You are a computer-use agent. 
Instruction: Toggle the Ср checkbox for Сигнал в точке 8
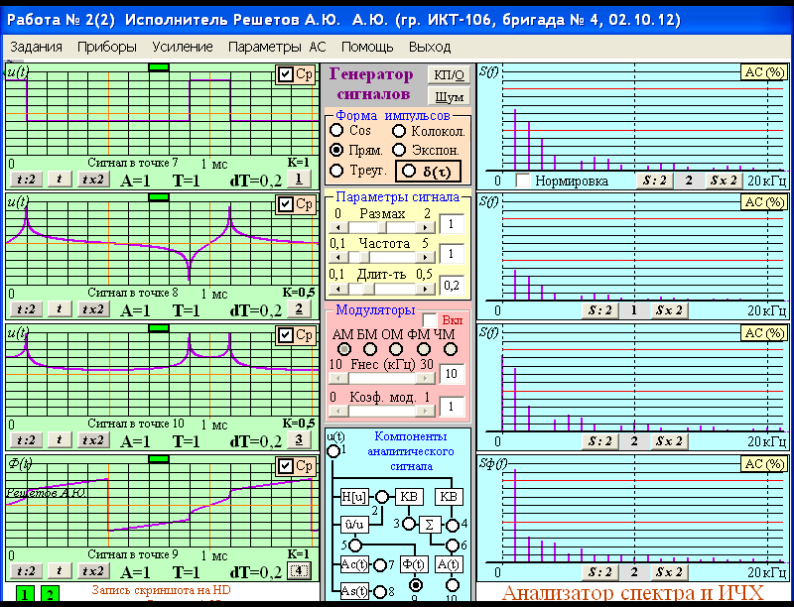tap(286, 204)
